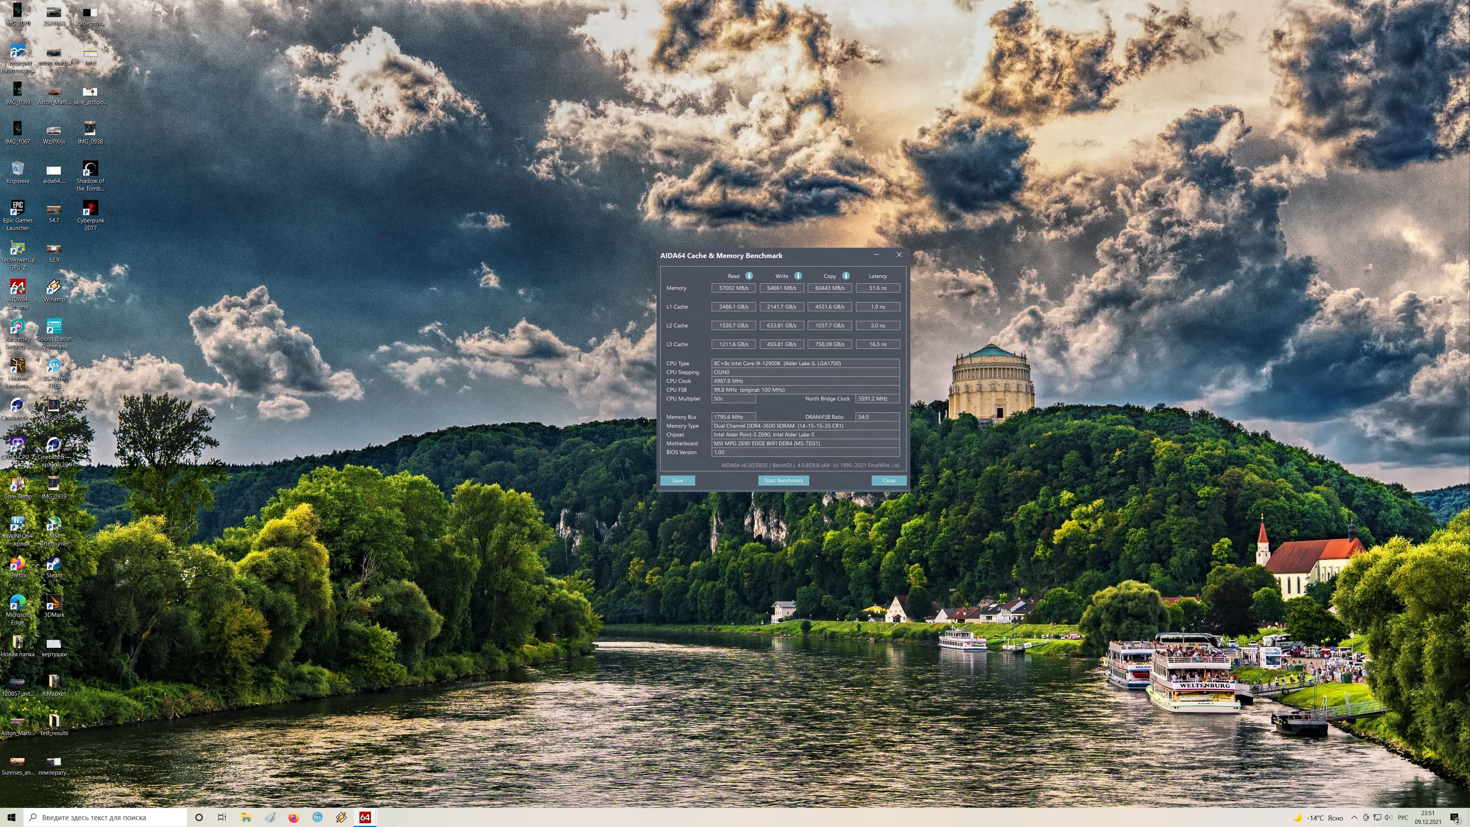Click the Memory Read value field
1470x827 pixels.
point(733,288)
